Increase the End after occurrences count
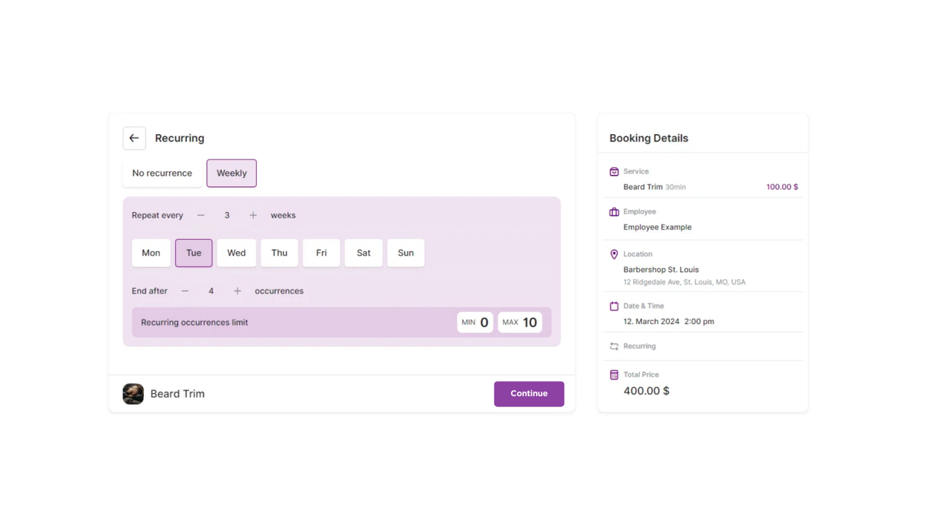Viewport: 934px width, 525px height. click(x=237, y=291)
